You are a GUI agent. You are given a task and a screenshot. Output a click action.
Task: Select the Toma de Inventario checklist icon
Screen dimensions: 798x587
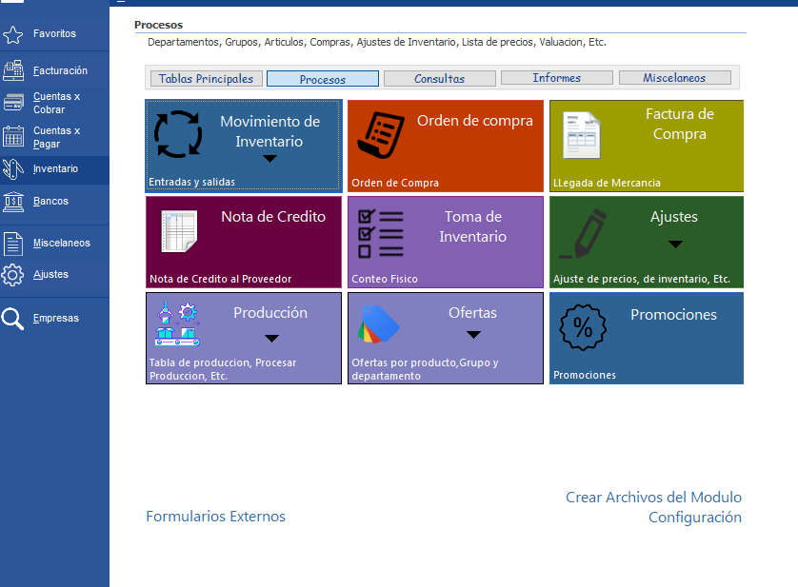click(x=380, y=233)
